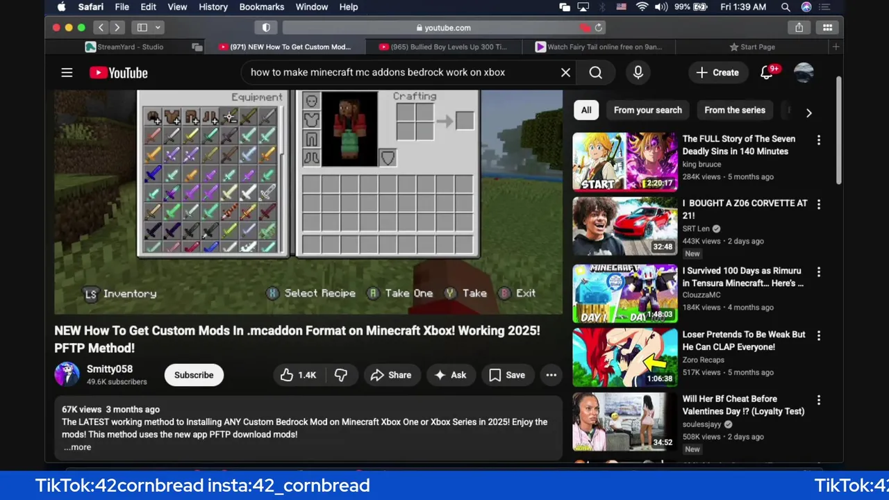Image resolution: width=889 pixels, height=500 pixels.
Task: Open the File menu
Action: (x=122, y=7)
